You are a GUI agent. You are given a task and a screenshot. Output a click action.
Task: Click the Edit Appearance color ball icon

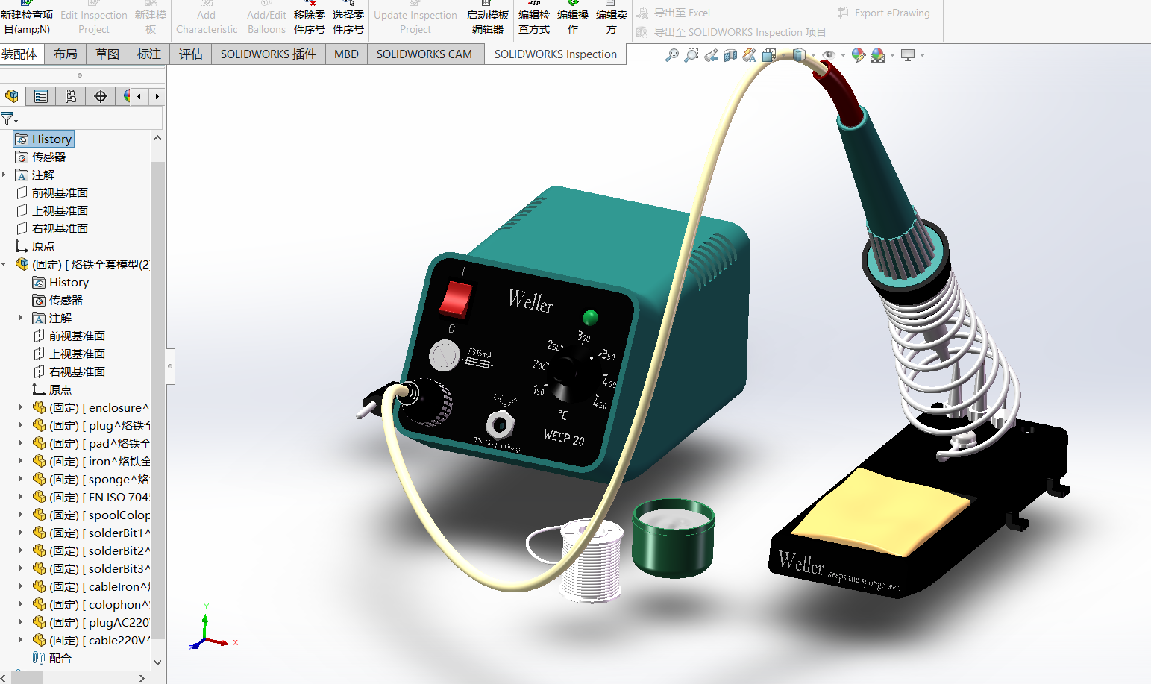[x=859, y=55]
